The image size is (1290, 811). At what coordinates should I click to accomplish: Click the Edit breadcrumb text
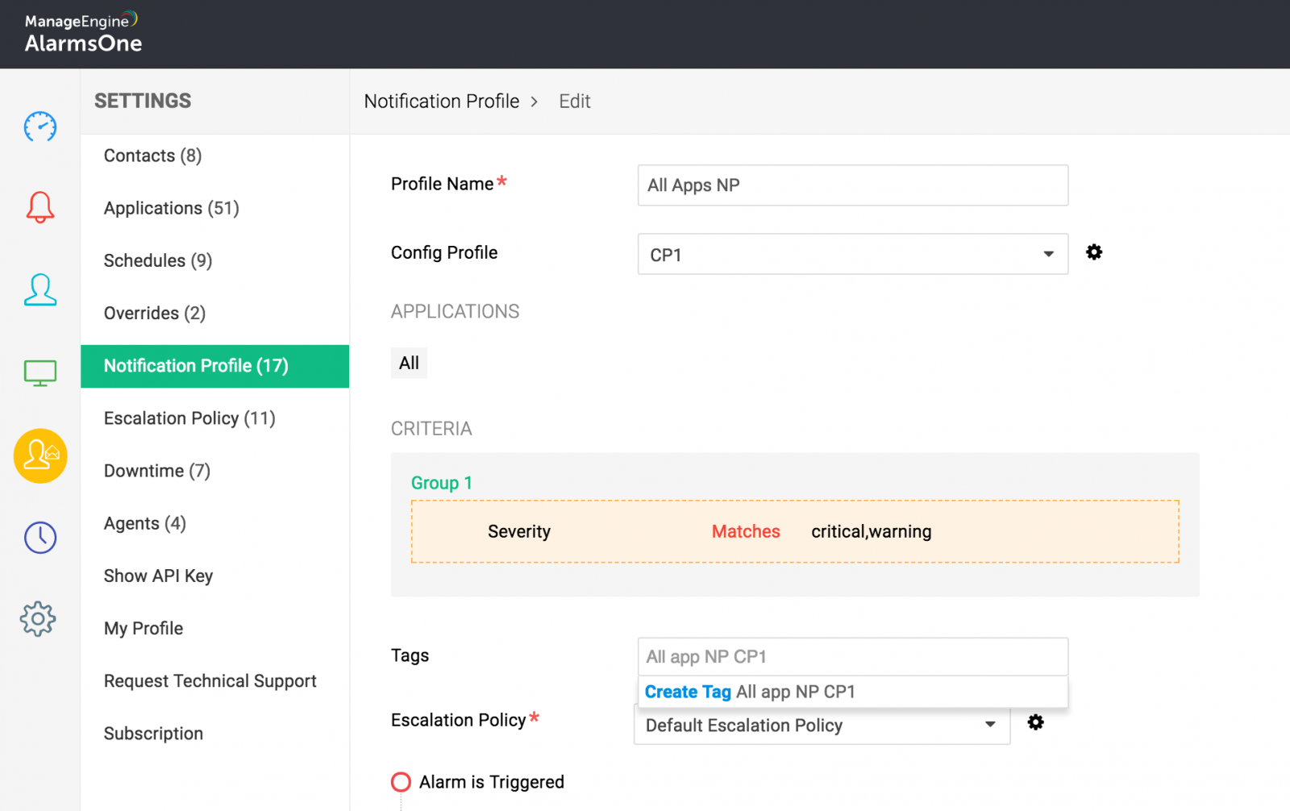(575, 102)
